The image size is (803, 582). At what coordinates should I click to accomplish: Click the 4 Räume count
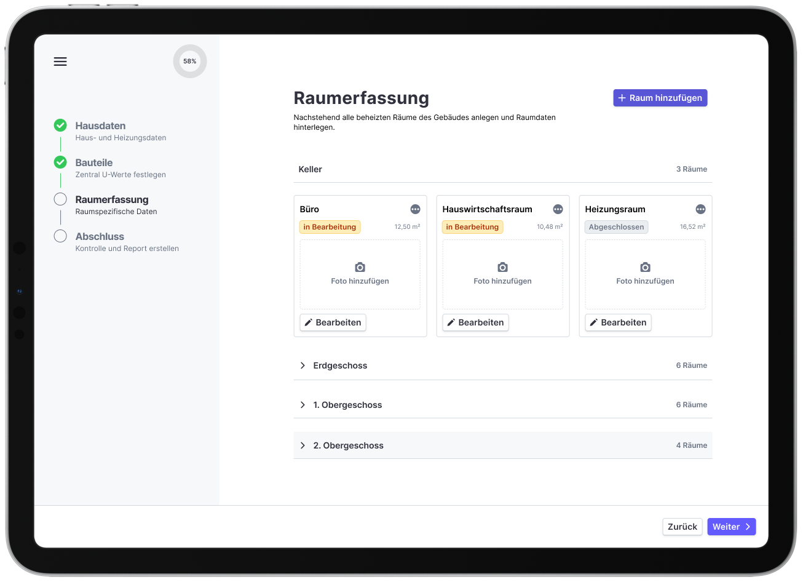[692, 445]
